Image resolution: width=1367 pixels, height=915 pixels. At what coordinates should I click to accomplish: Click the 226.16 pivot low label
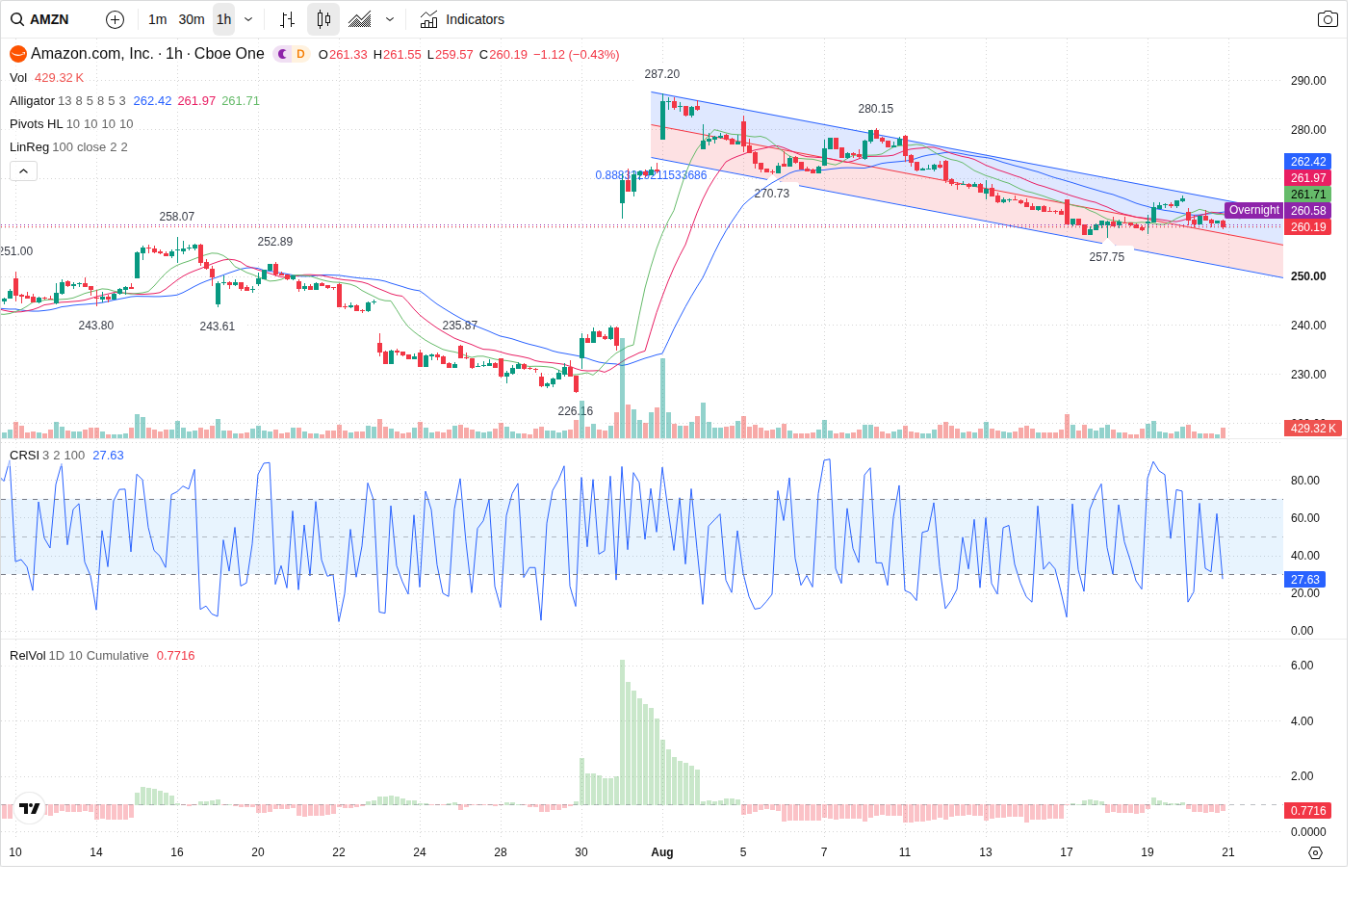pos(576,411)
